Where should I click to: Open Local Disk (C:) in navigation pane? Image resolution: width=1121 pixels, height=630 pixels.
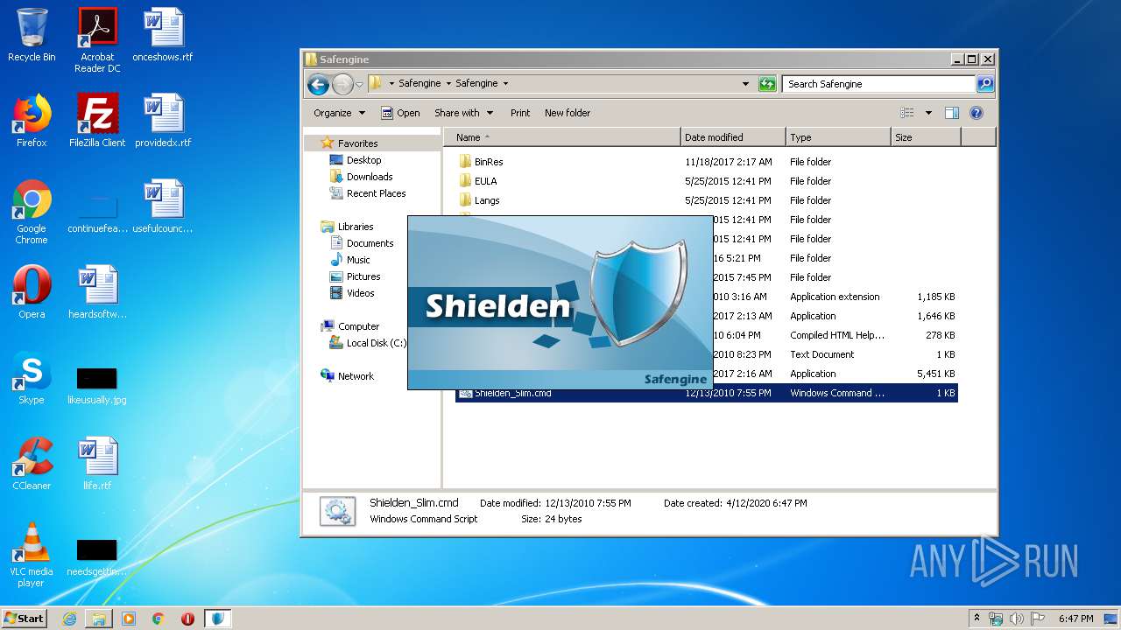376,343
